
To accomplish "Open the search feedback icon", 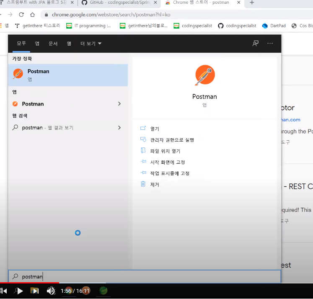I will (255, 43).
